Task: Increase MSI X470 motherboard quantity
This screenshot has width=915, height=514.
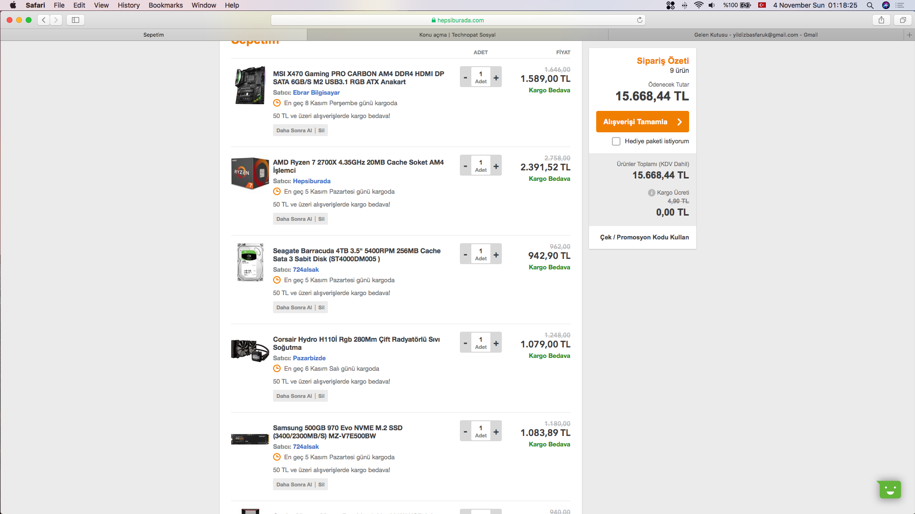Action: coord(496,77)
